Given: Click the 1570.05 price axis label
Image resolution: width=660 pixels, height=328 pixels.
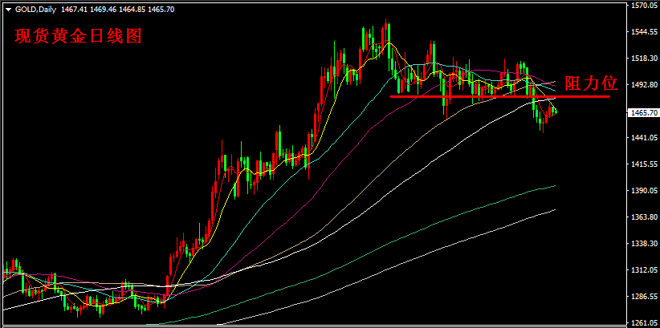Looking at the screenshot, I should pyautogui.click(x=645, y=6).
